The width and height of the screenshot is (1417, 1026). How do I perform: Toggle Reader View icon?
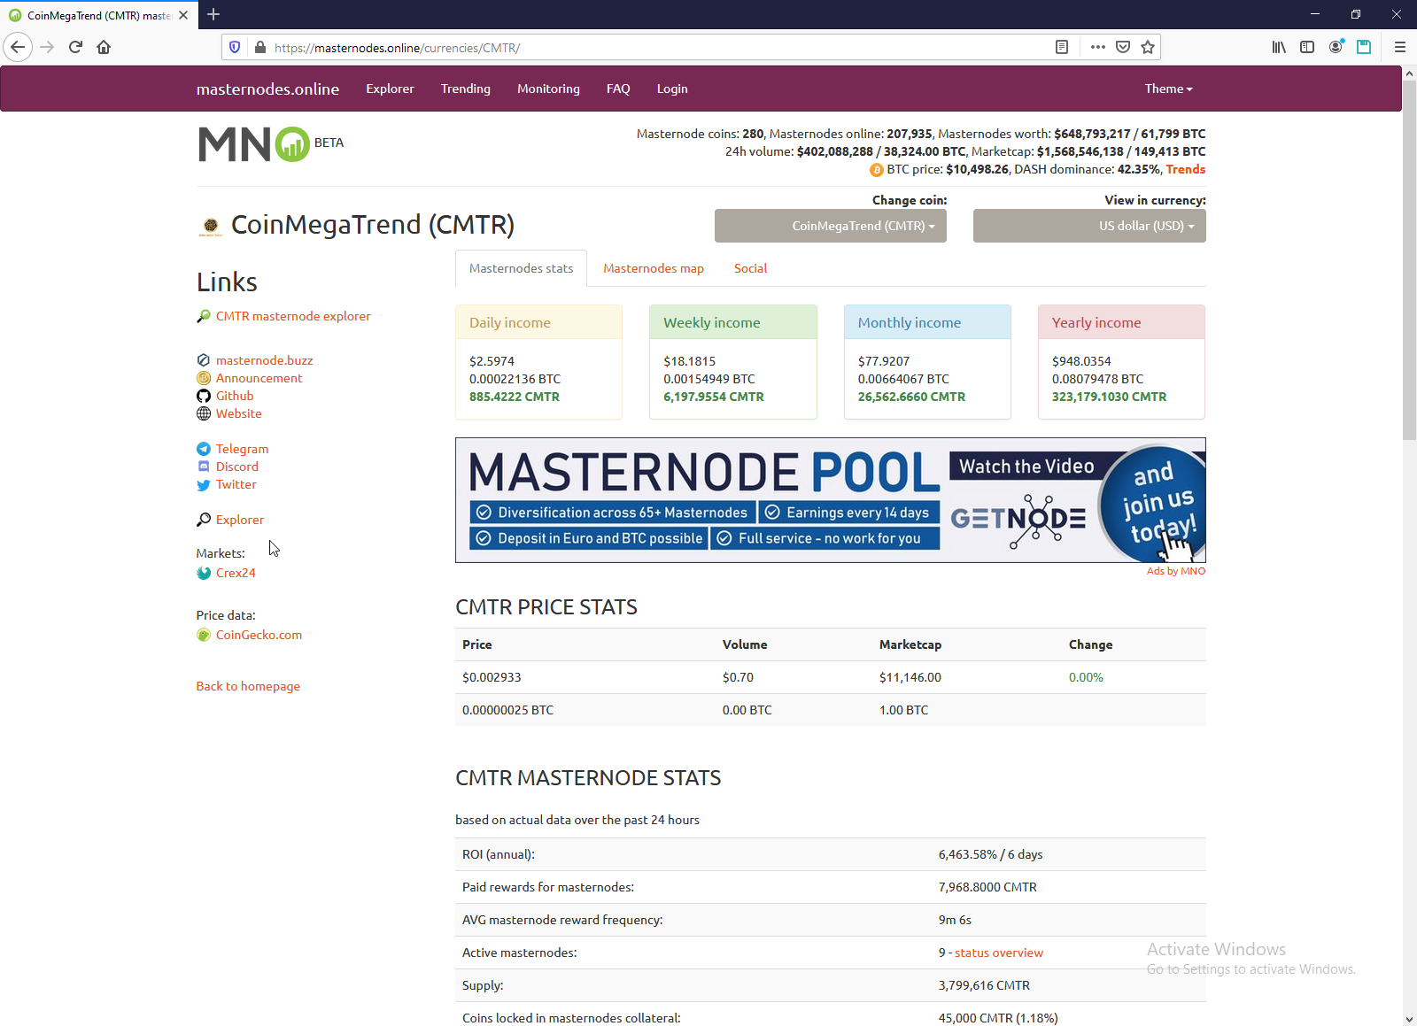[x=1062, y=47]
